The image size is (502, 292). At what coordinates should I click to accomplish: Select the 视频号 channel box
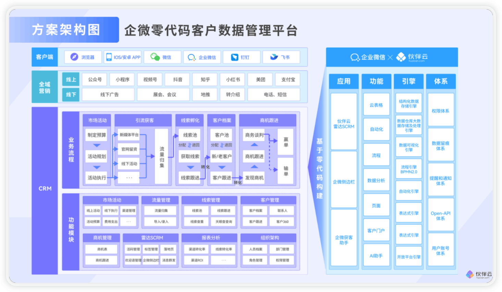point(150,79)
